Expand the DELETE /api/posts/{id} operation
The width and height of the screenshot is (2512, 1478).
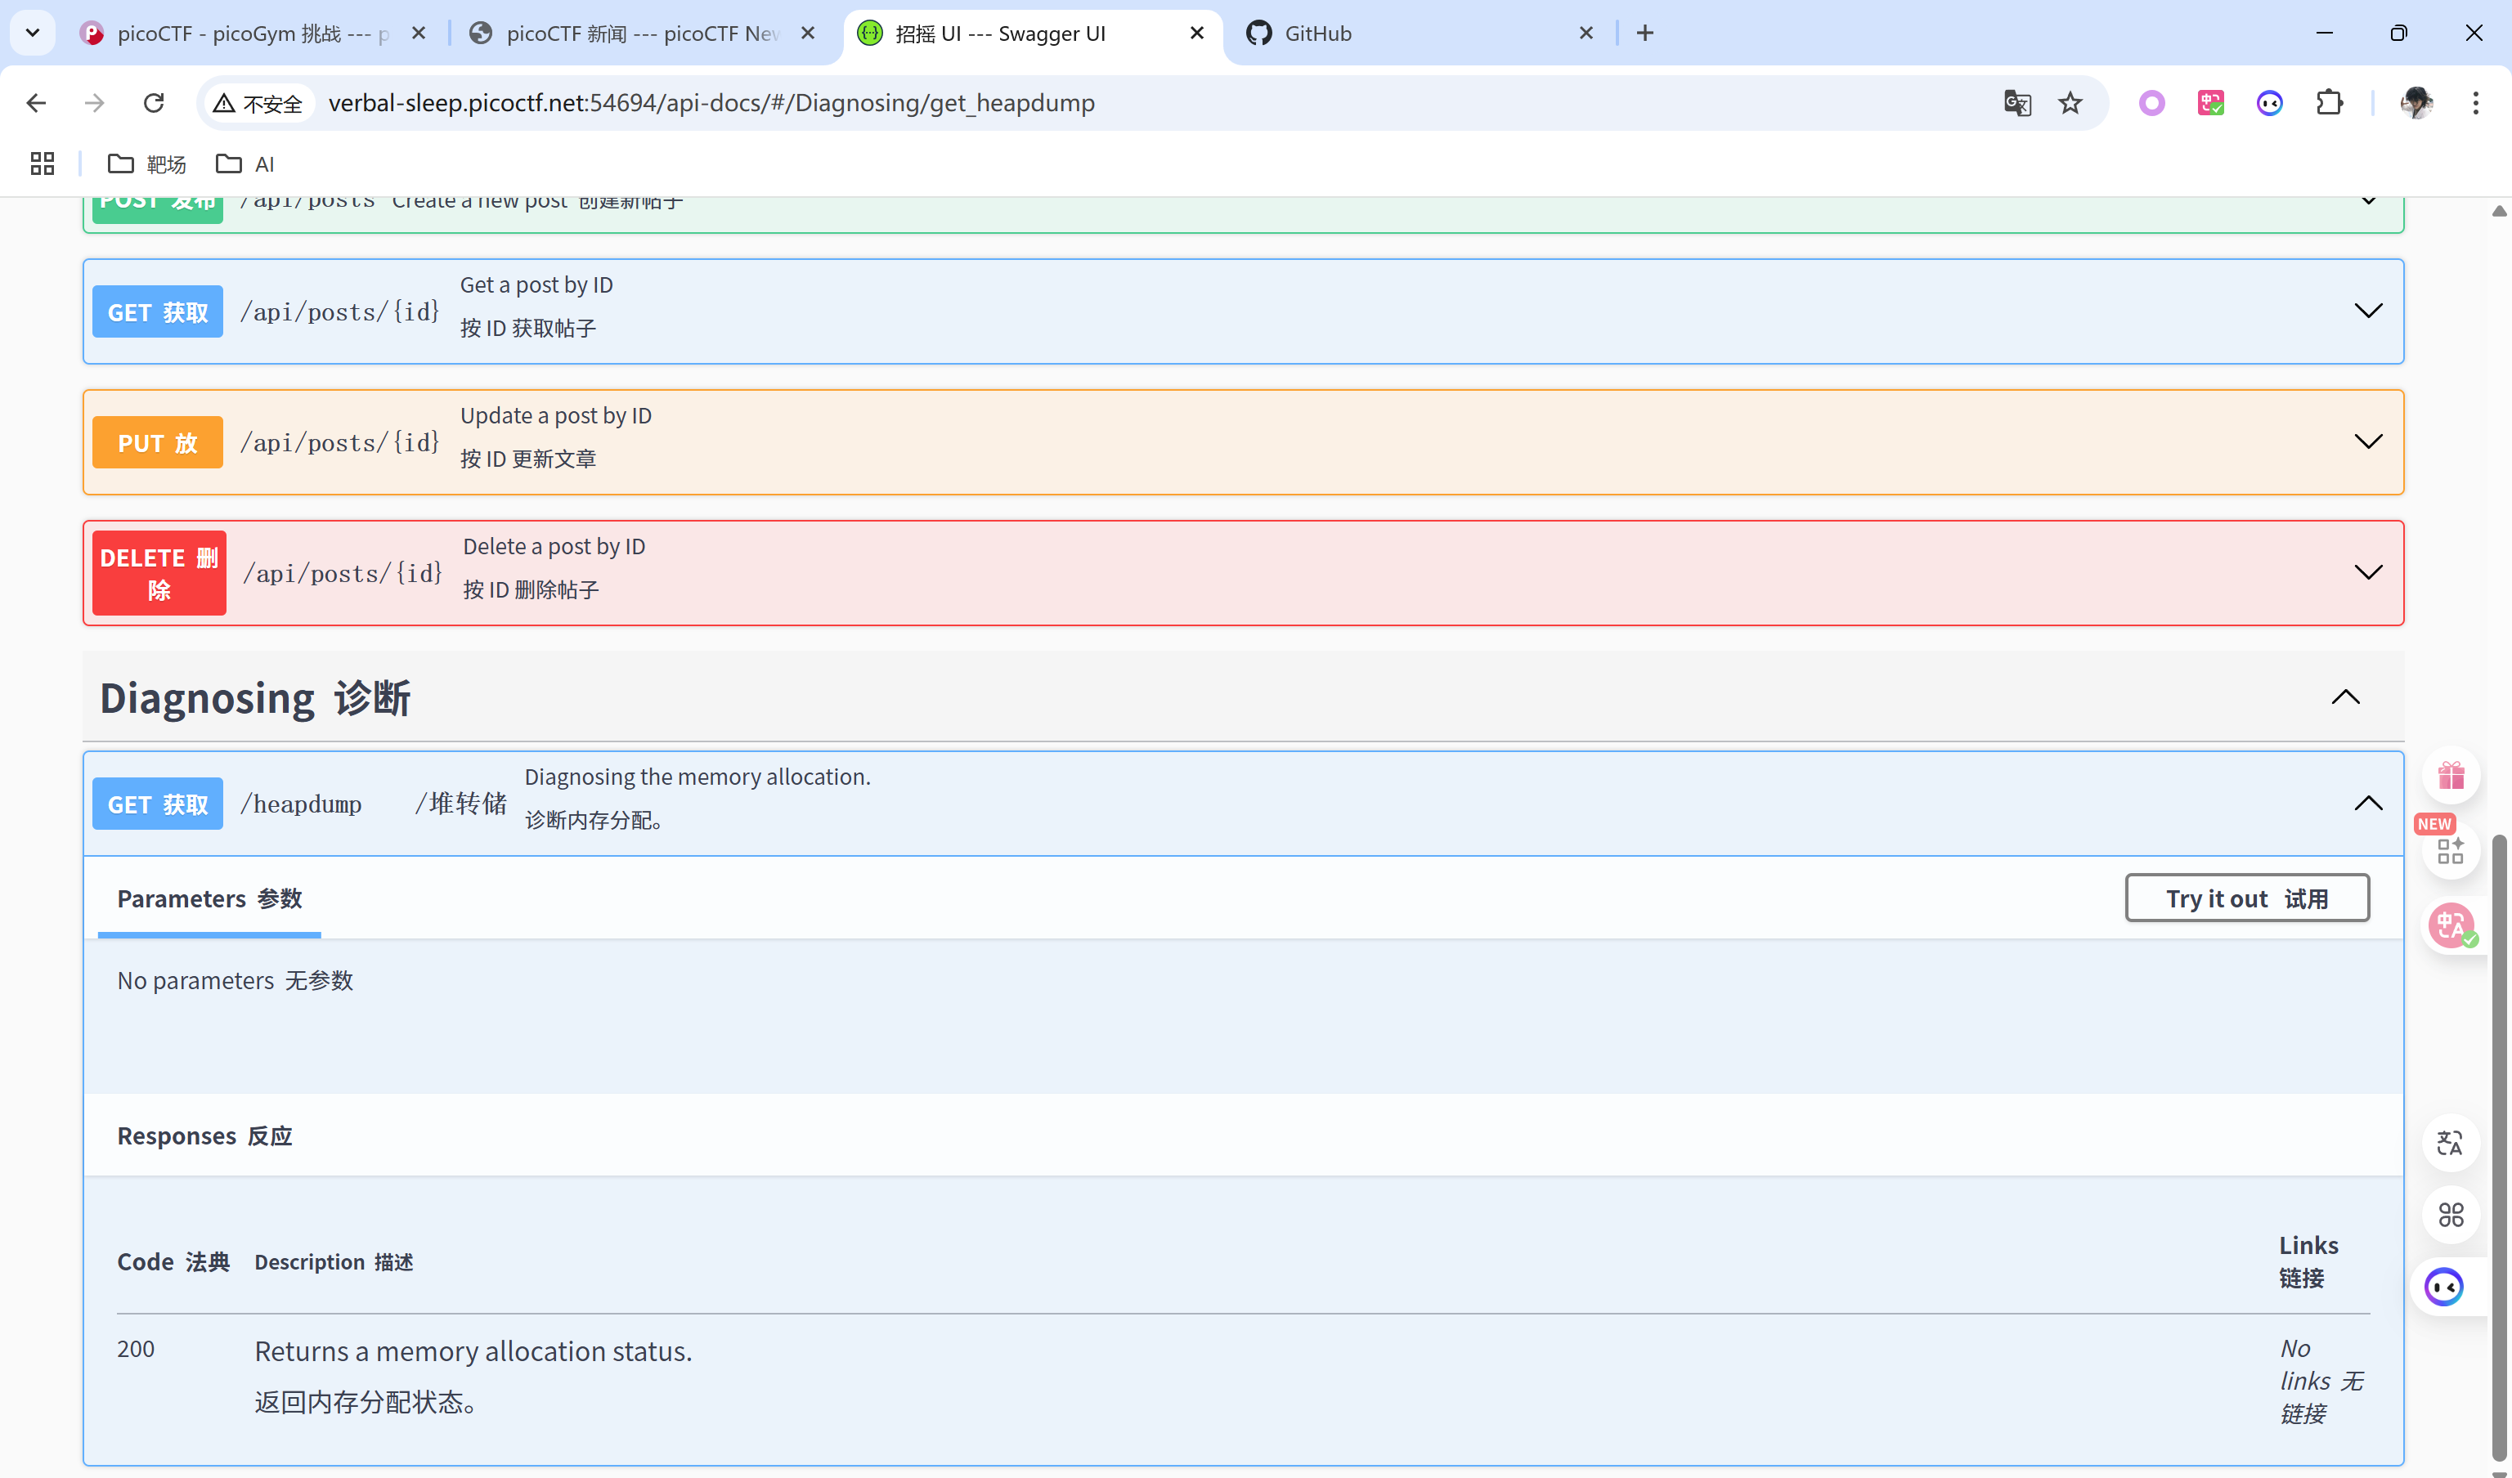(2367, 572)
